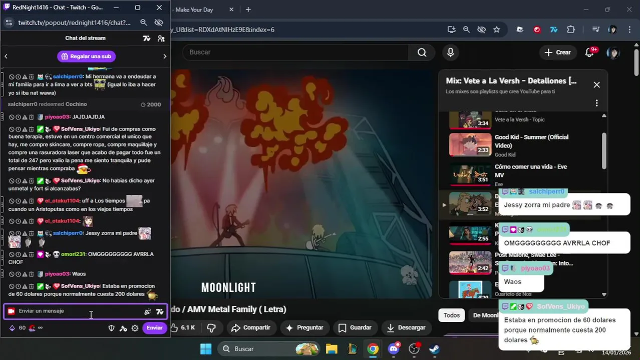Open 7TV emote menu in chat input
This screenshot has height=360, width=640.
[160, 311]
